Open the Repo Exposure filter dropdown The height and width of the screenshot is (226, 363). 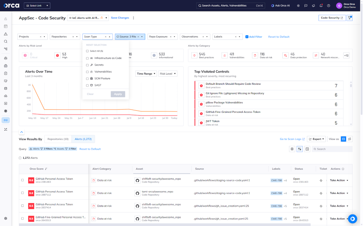(163, 37)
